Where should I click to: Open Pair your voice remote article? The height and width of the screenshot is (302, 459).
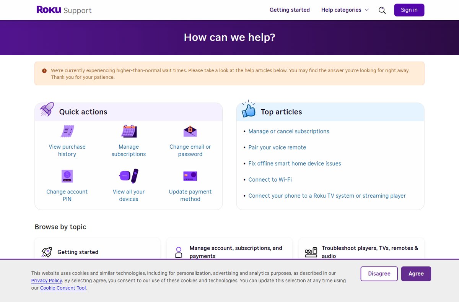click(277, 147)
